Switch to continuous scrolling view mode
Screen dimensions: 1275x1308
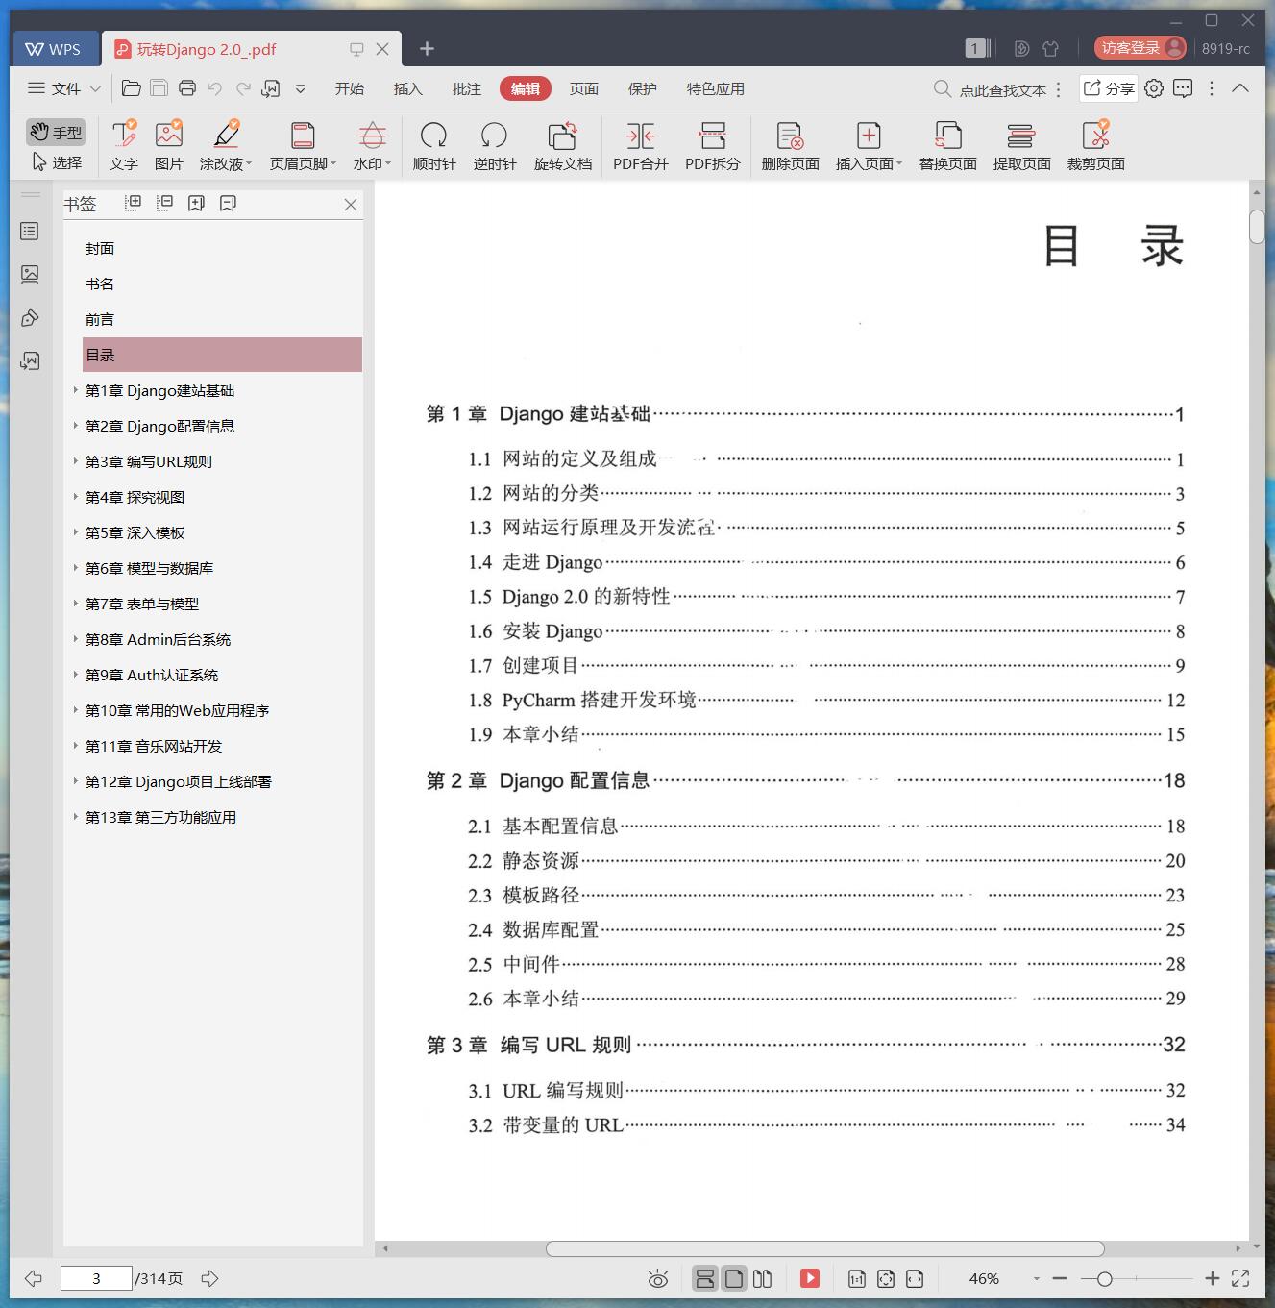pyautogui.click(x=704, y=1278)
